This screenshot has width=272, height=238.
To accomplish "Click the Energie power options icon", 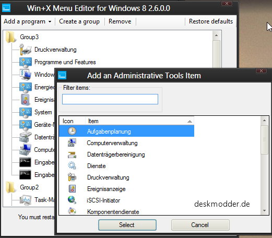I will tap(26, 87).
